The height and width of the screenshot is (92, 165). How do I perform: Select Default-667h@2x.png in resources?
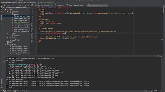point(18,49)
